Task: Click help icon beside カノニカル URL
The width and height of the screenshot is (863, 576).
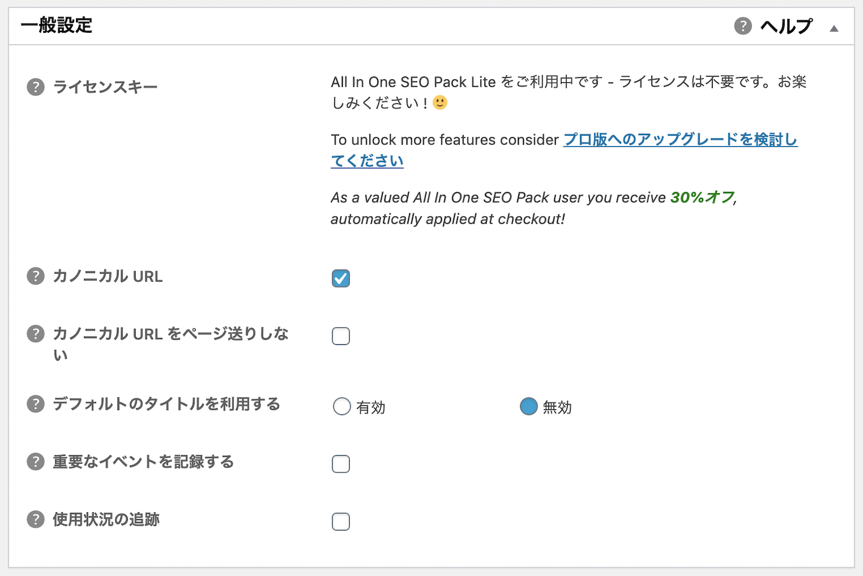Action: (36, 276)
